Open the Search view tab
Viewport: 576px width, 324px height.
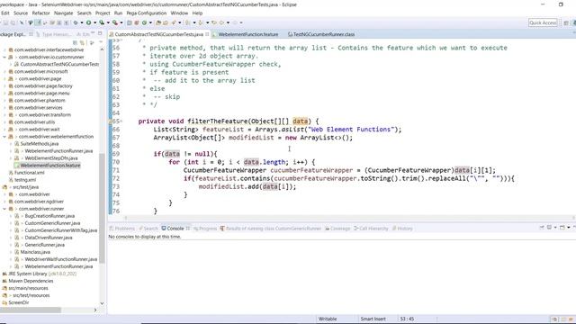(148, 229)
